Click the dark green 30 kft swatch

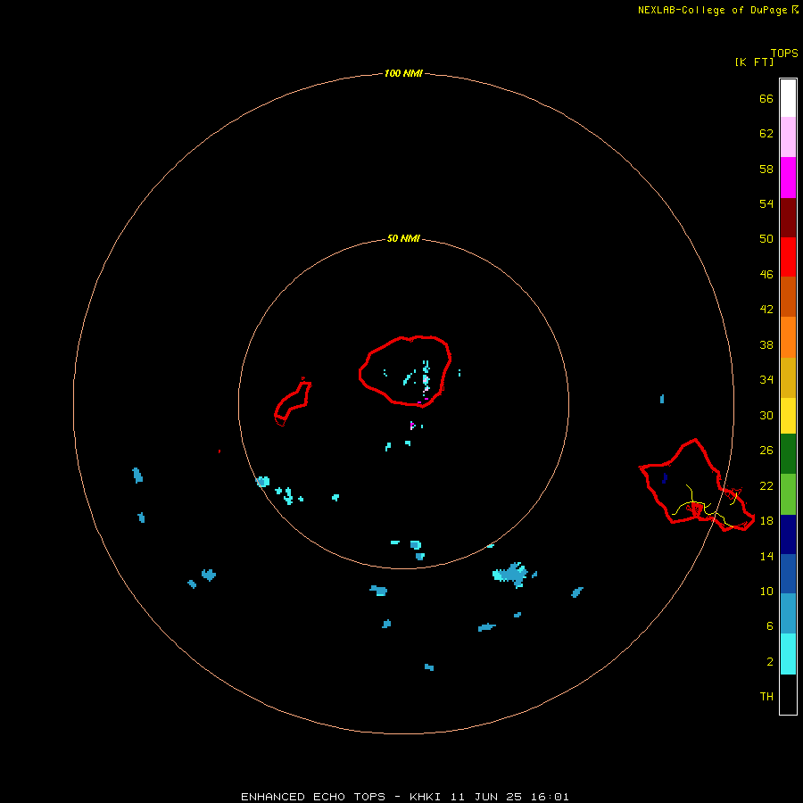click(x=788, y=454)
